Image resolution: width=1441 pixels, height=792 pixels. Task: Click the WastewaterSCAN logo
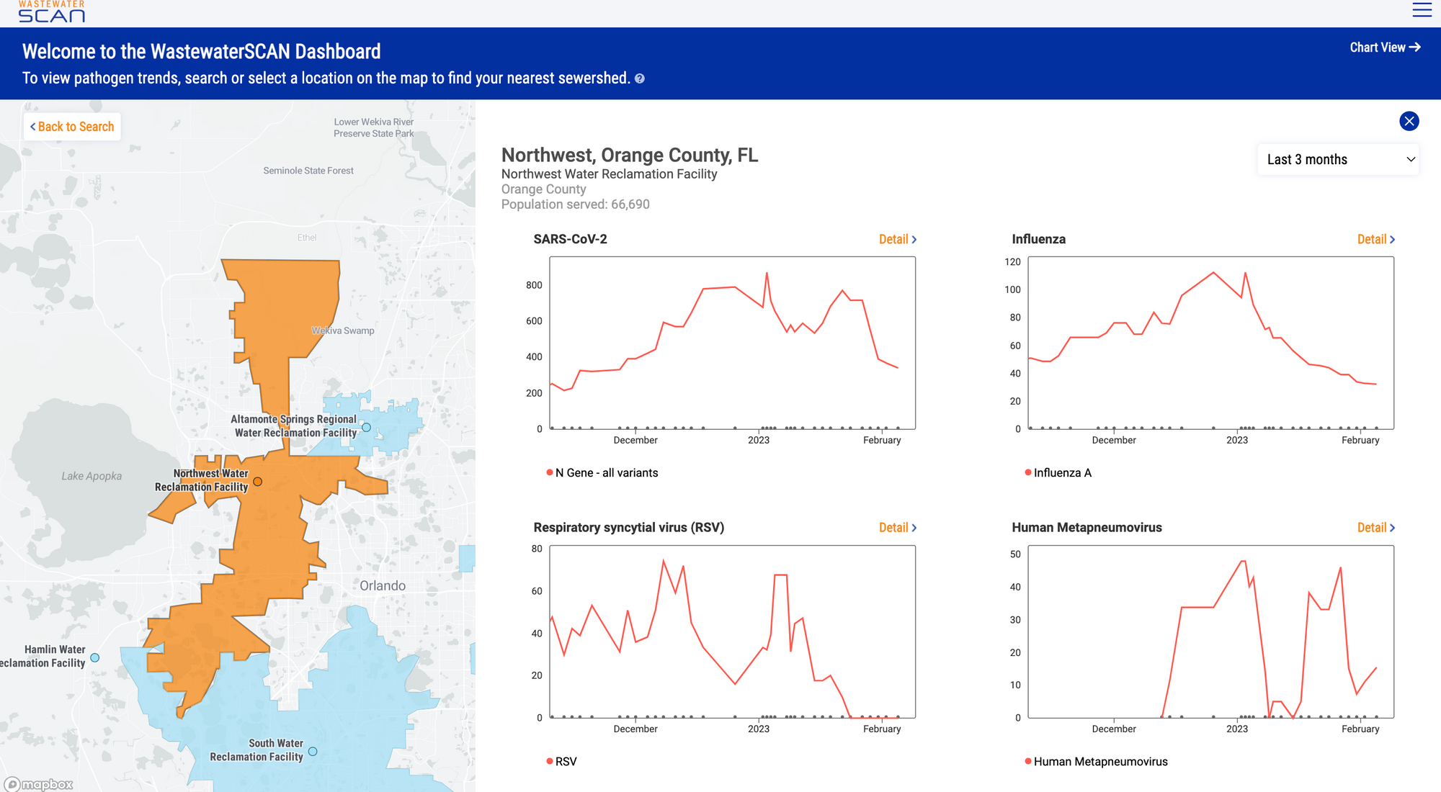(x=51, y=12)
